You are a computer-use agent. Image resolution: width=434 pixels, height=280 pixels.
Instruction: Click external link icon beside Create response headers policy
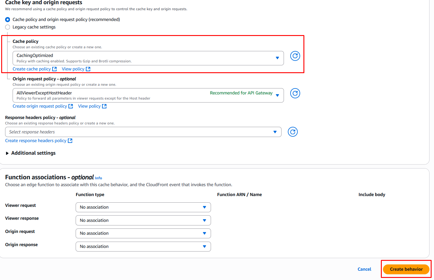pos(70,141)
